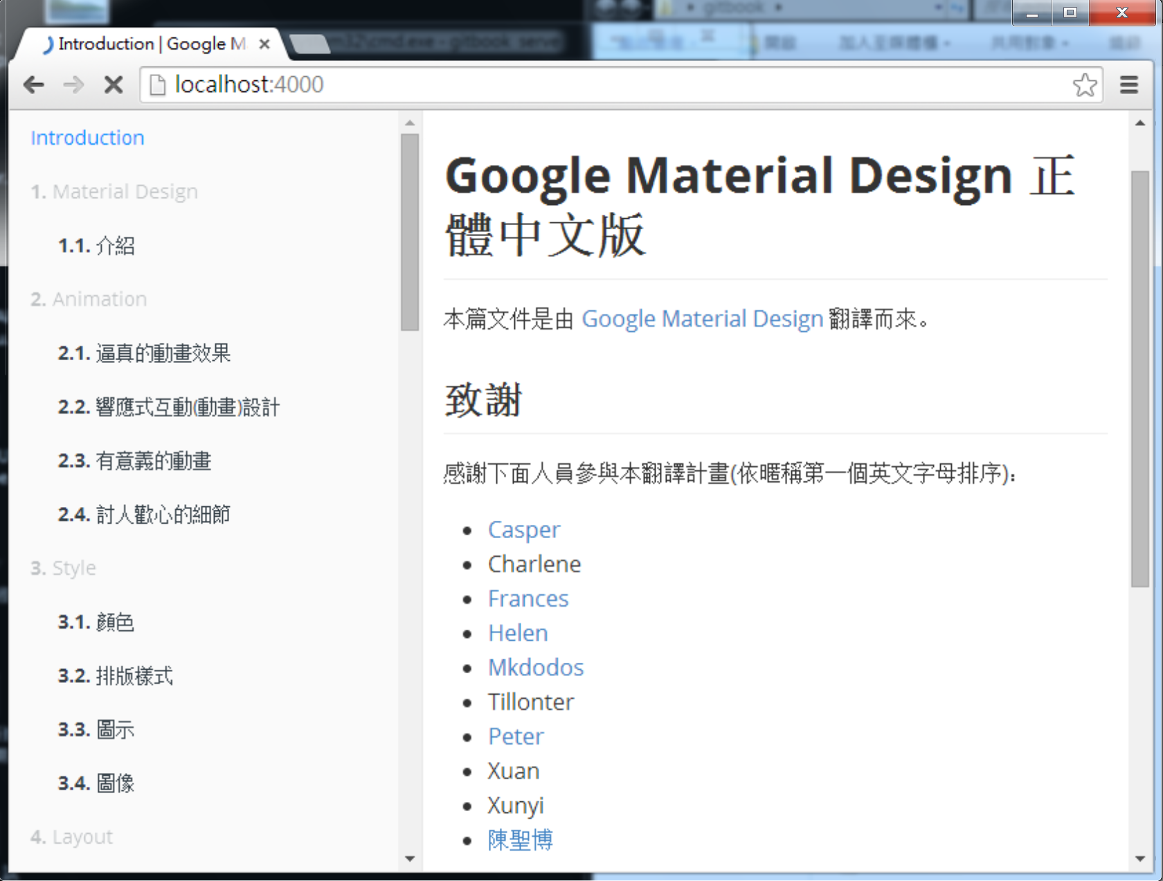
Task: Open section 2.4. 討人歡心的細節
Action: pyautogui.click(x=144, y=515)
